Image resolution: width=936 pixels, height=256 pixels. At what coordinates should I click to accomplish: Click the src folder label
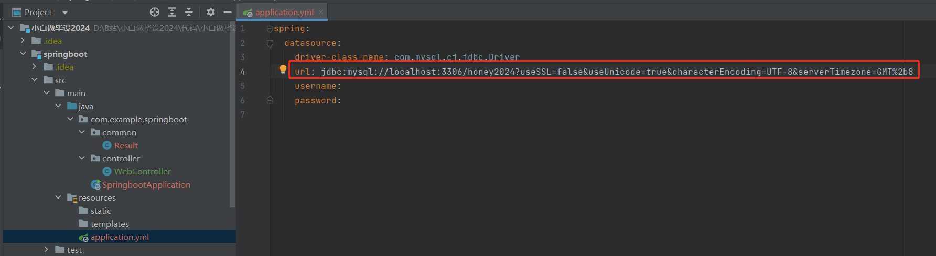(x=60, y=80)
